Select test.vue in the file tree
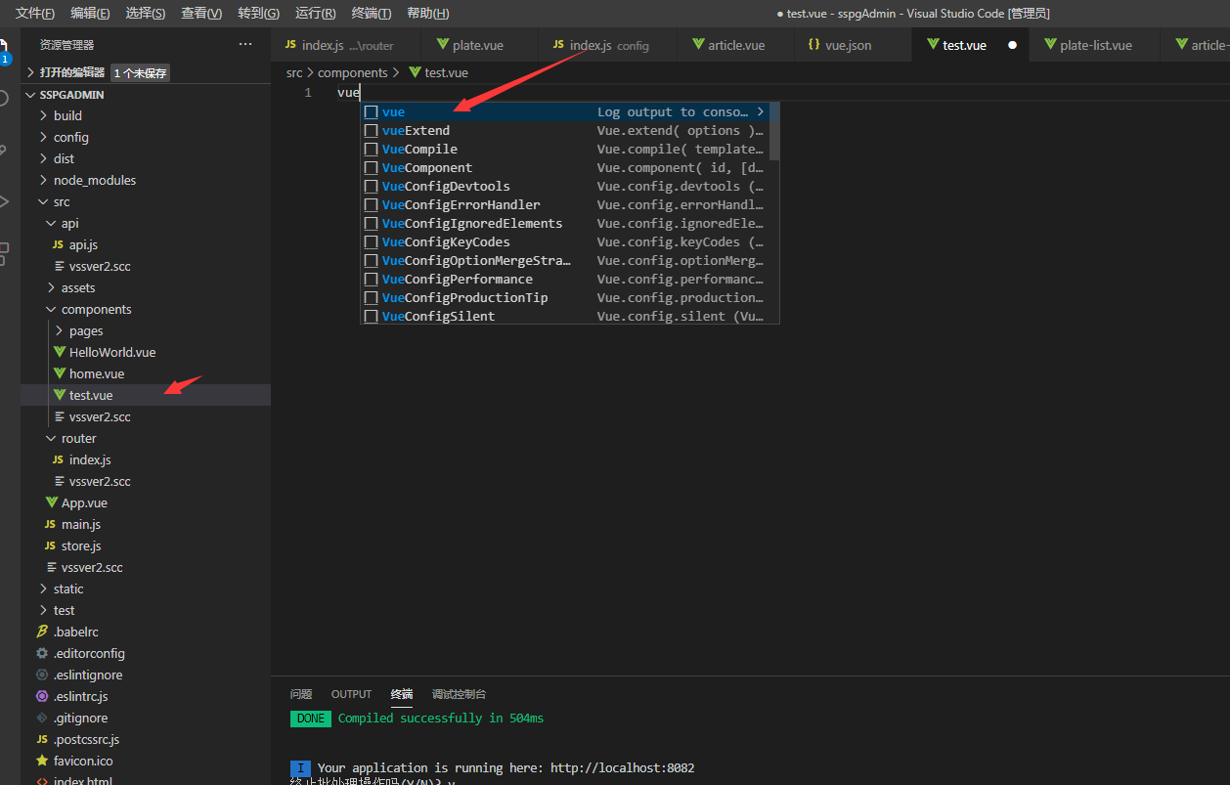 click(x=146, y=395)
